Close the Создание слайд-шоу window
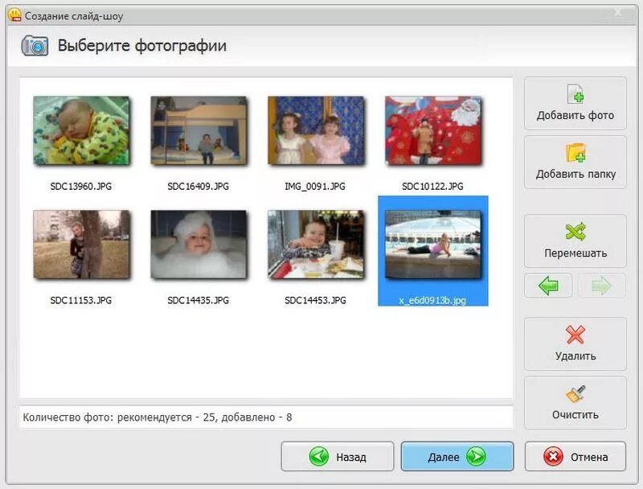643x489 pixels. (x=617, y=12)
